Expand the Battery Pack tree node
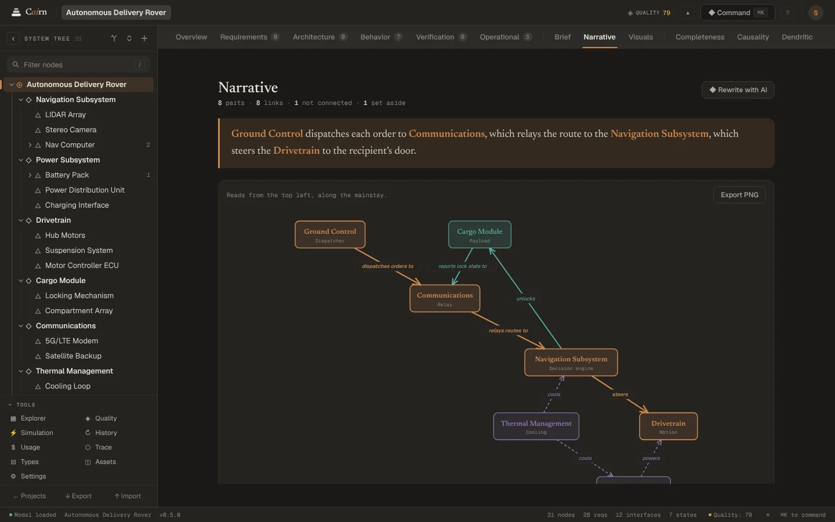This screenshot has width=835, height=522. tap(30, 175)
